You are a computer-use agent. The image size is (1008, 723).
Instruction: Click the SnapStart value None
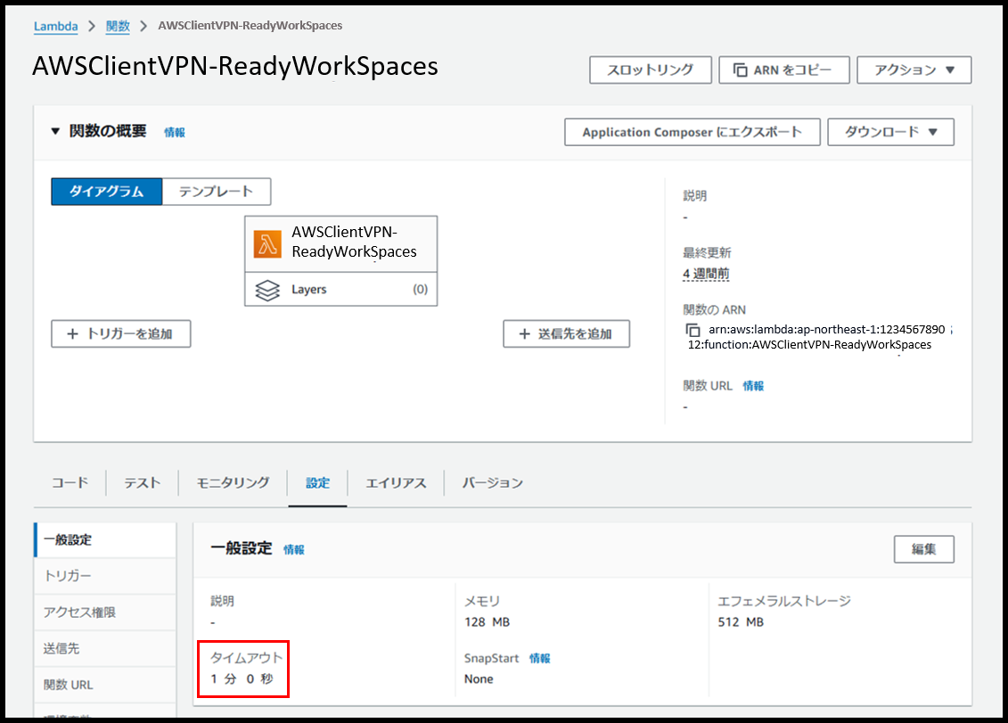click(x=479, y=679)
